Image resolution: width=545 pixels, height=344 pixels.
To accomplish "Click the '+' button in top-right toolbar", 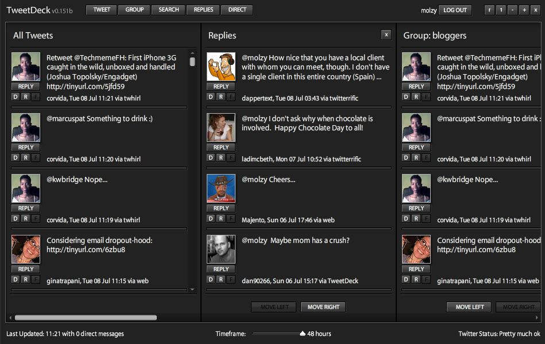I will click(524, 10).
